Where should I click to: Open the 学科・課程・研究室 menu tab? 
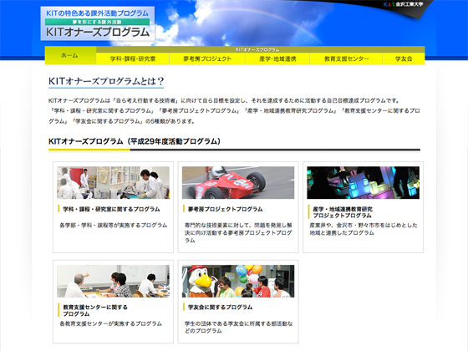133,58
